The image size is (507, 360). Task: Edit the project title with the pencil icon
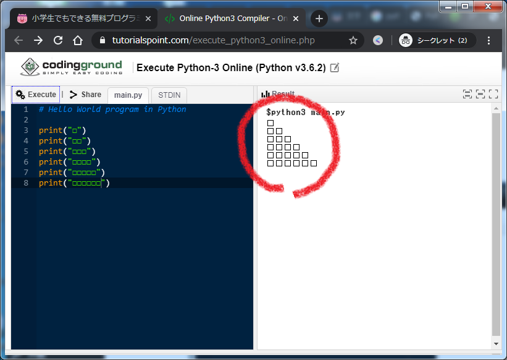(335, 67)
